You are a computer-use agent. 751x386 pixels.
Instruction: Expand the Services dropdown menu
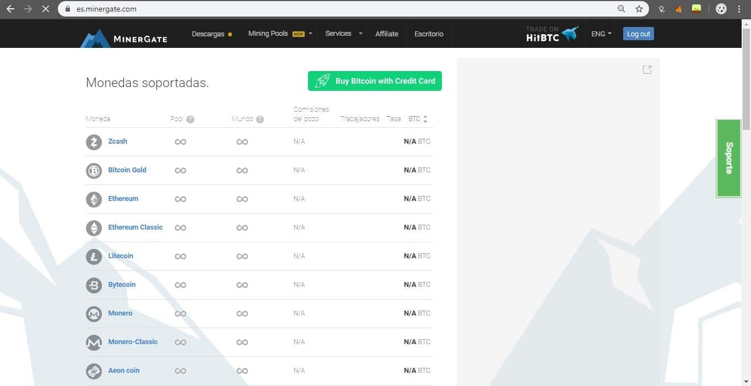click(344, 34)
